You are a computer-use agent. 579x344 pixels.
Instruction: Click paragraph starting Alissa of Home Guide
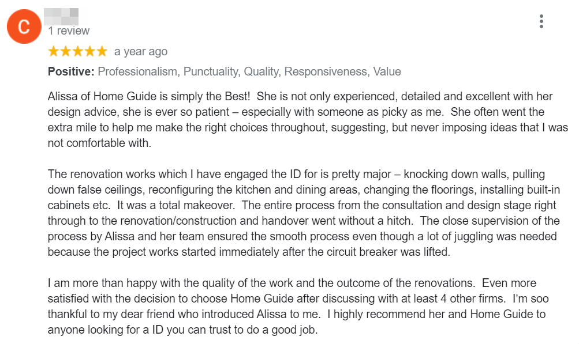point(308,119)
